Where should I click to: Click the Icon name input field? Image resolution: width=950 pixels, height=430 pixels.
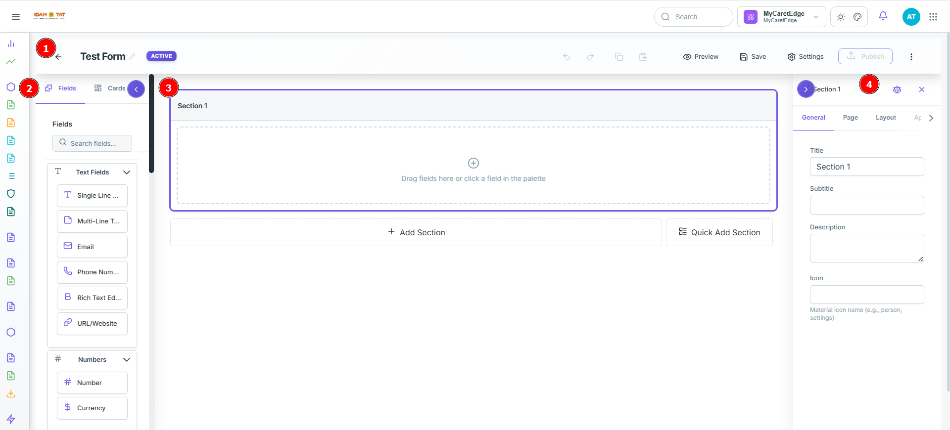point(867,295)
